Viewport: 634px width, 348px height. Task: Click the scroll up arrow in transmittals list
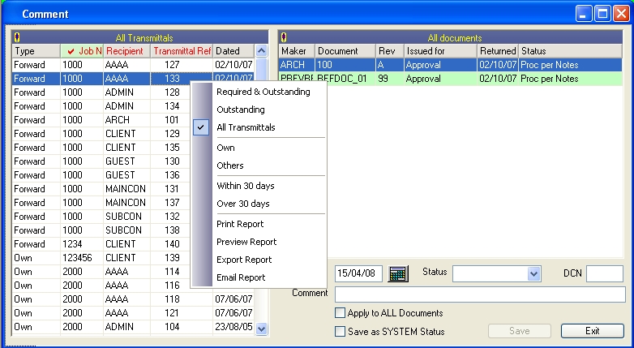click(261, 51)
